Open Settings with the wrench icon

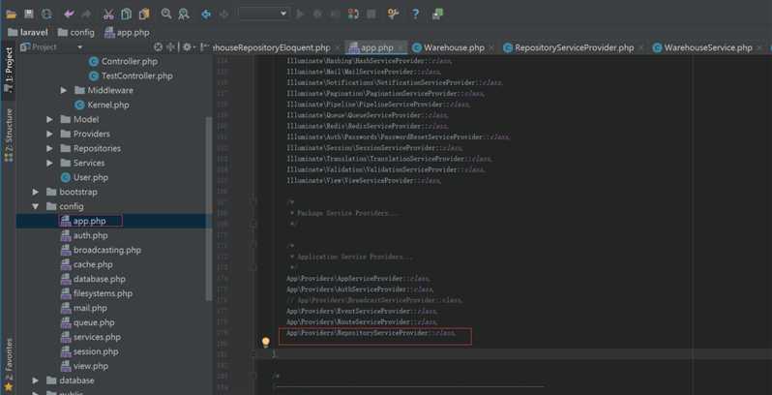pos(393,14)
